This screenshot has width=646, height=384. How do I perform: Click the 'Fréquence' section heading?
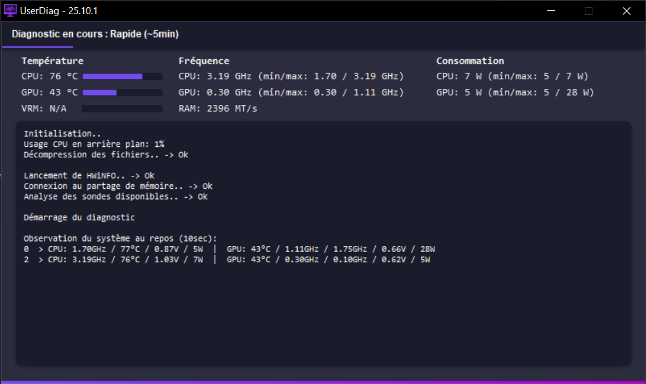pyautogui.click(x=204, y=61)
